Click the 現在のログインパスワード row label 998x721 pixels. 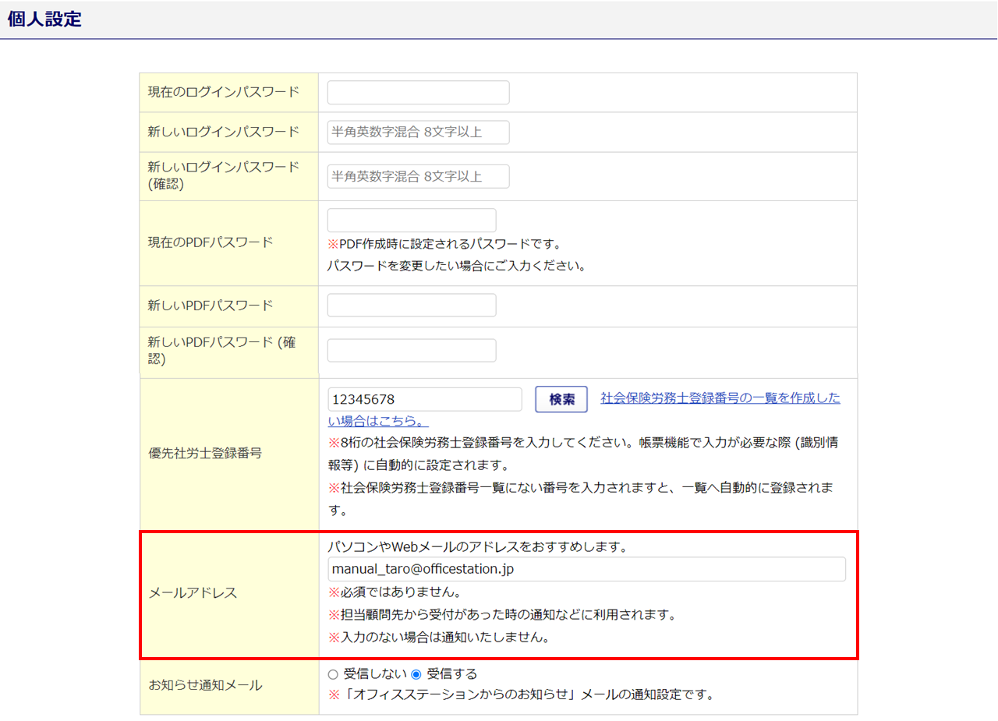pos(224,92)
